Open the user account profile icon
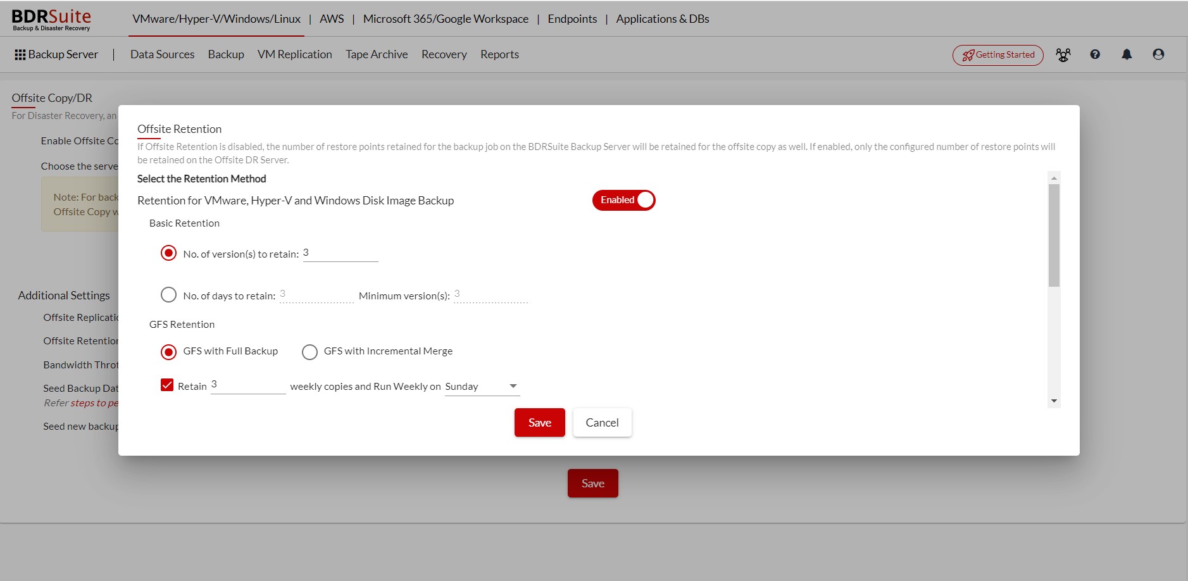This screenshot has height=581, width=1188. 1158,54
